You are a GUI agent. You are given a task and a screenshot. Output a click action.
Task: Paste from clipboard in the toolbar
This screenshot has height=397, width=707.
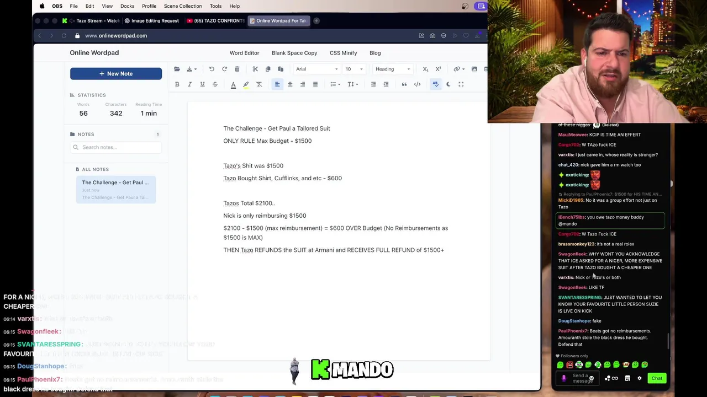[x=281, y=69]
